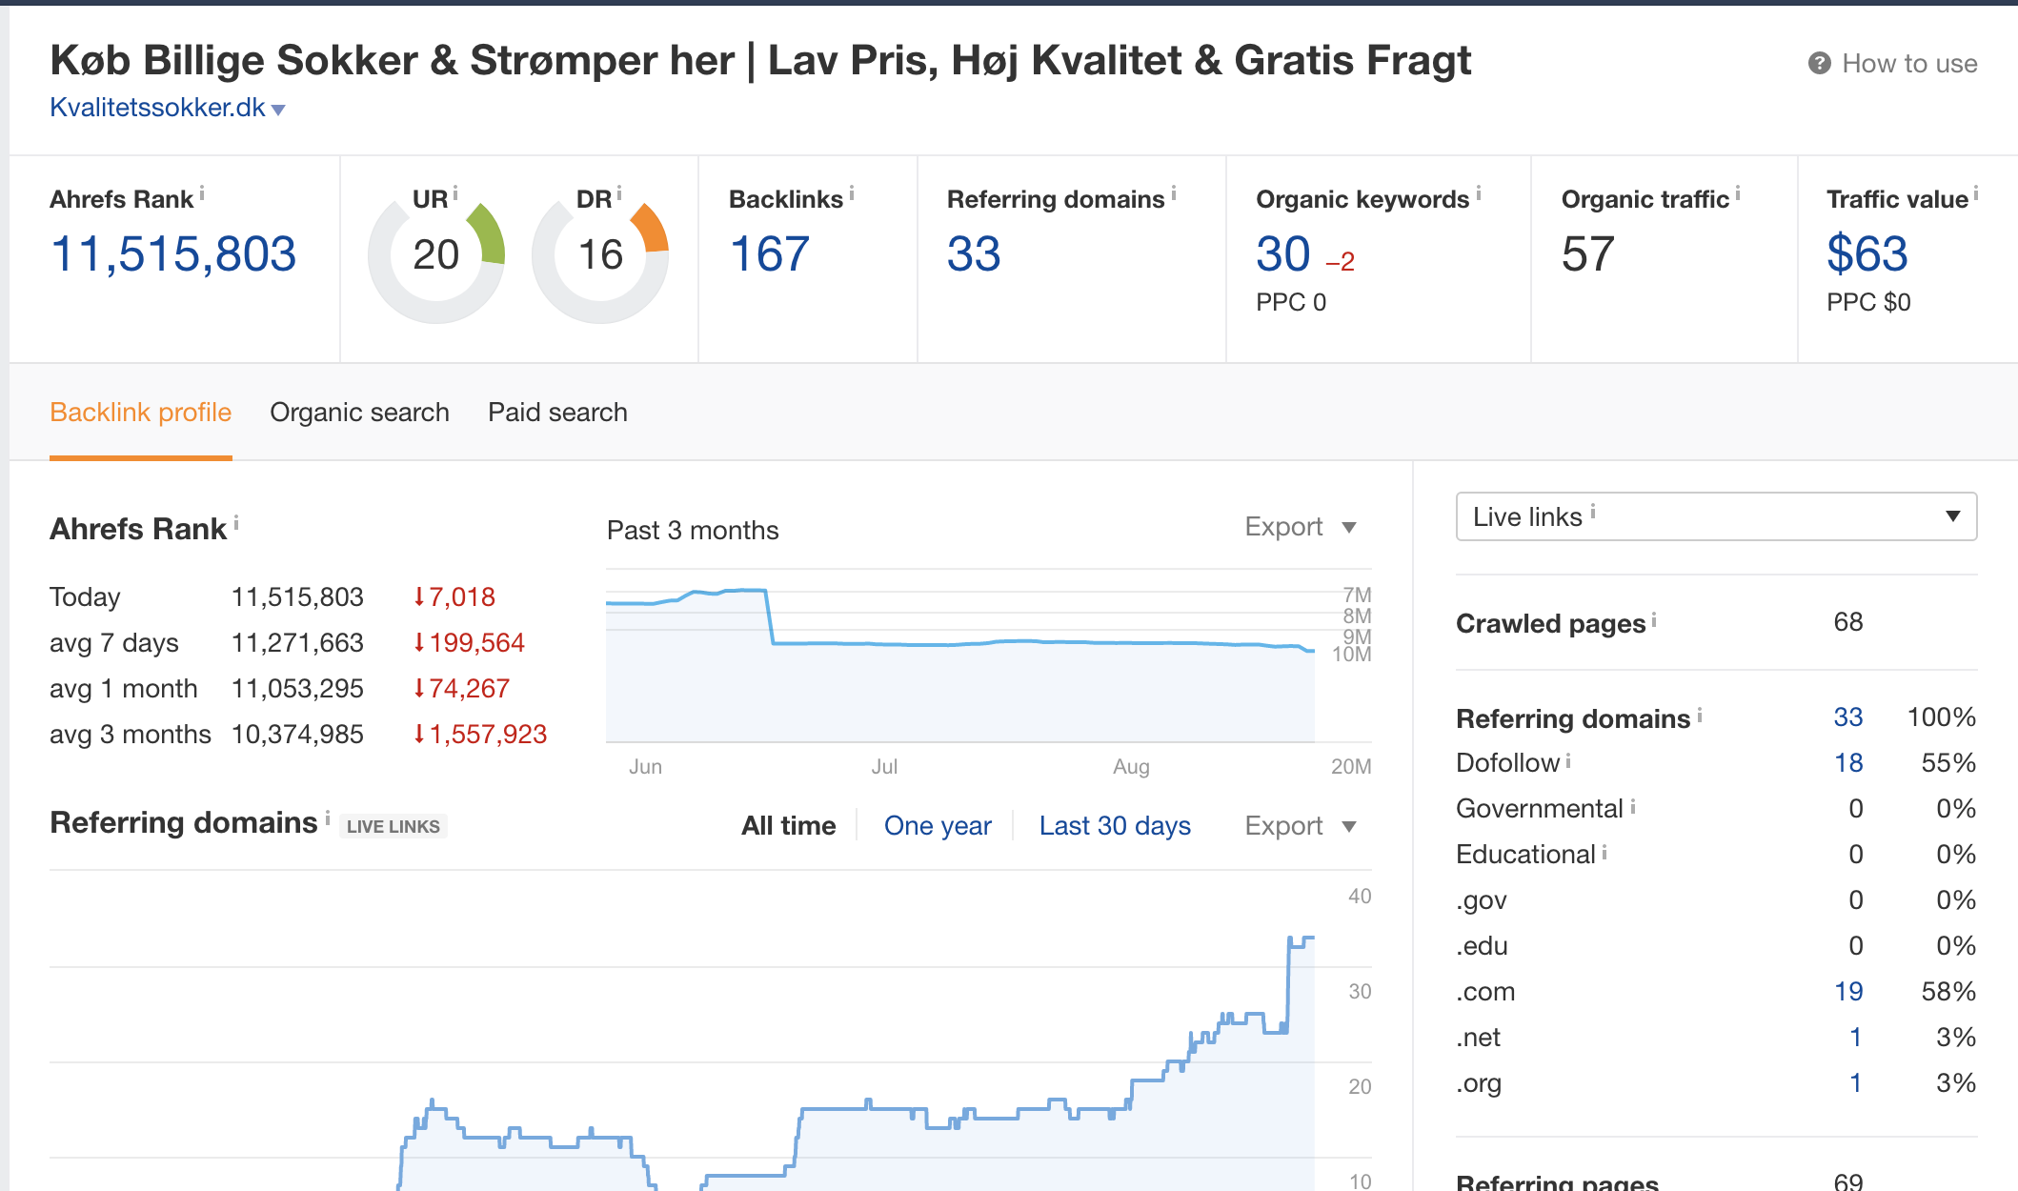The image size is (2018, 1191).
Task: Click info icon beside Dofollow row
Action: coord(1568,760)
